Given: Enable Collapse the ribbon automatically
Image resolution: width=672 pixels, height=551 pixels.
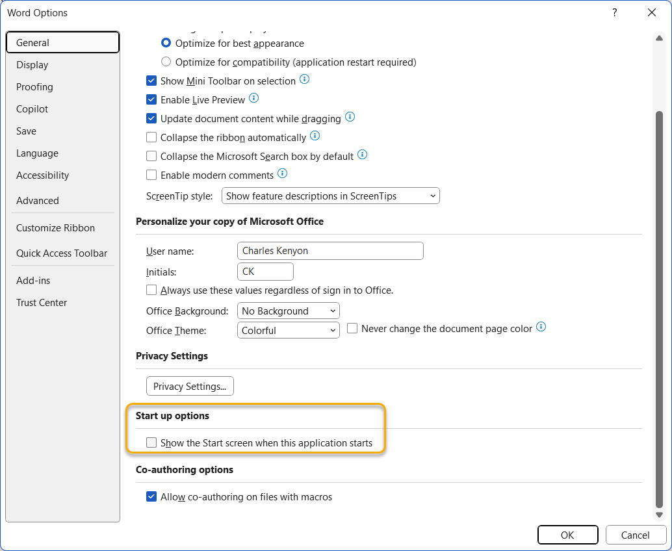Looking at the screenshot, I should [x=151, y=137].
